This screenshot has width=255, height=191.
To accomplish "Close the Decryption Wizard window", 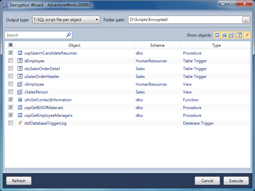I will tap(244, 4).
